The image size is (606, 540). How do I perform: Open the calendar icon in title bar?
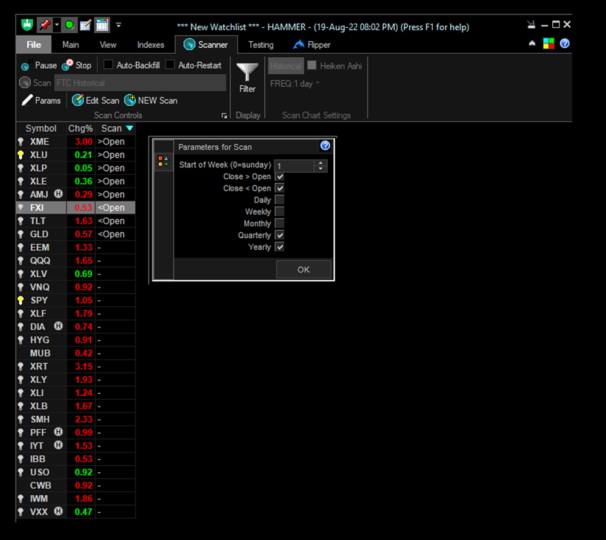click(102, 25)
